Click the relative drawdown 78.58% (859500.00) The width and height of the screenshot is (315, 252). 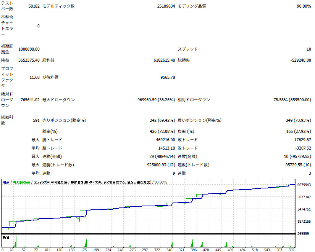tap(292, 100)
